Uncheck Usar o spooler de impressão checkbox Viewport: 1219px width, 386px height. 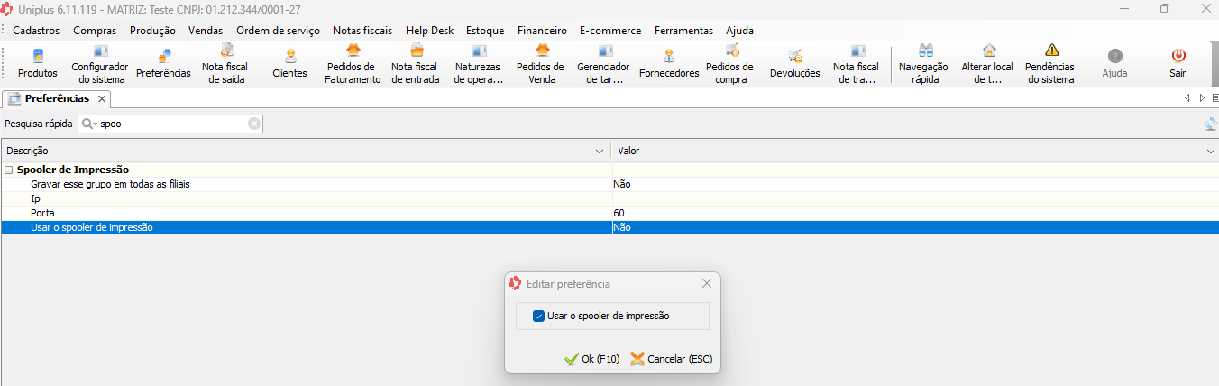(539, 317)
